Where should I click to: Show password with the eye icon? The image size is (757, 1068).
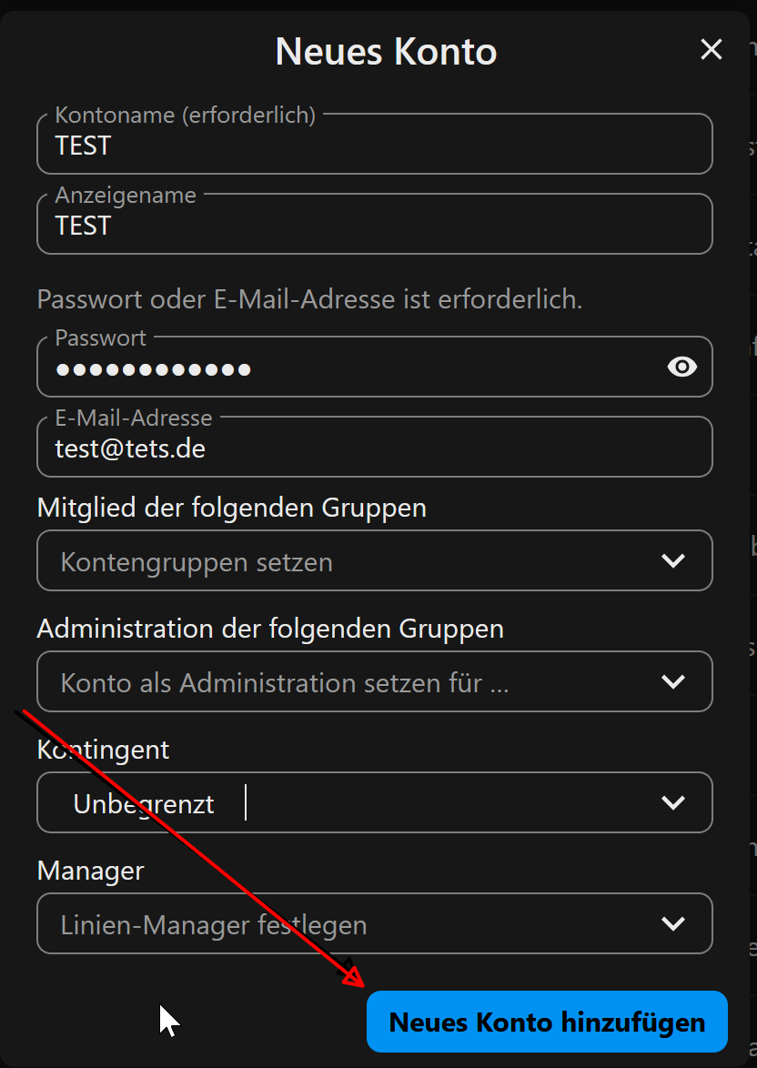click(681, 367)
